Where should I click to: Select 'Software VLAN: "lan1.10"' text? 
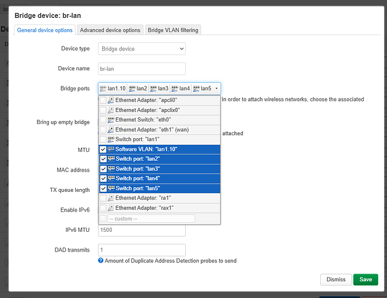click(x=146, y=149)
